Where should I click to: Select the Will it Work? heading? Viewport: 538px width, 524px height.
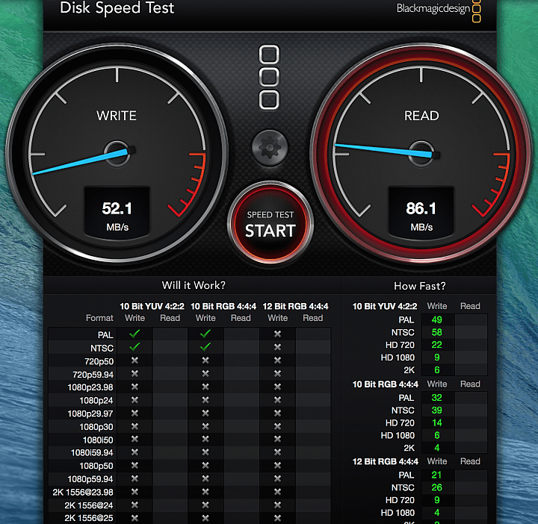[194, 285]
